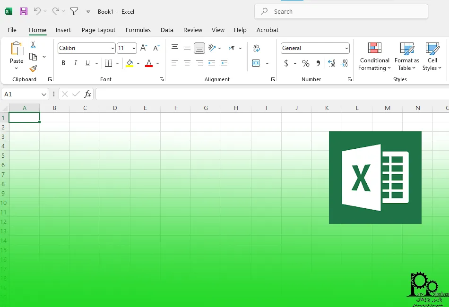Click the Save icon in the title bar

click(23, 11)
